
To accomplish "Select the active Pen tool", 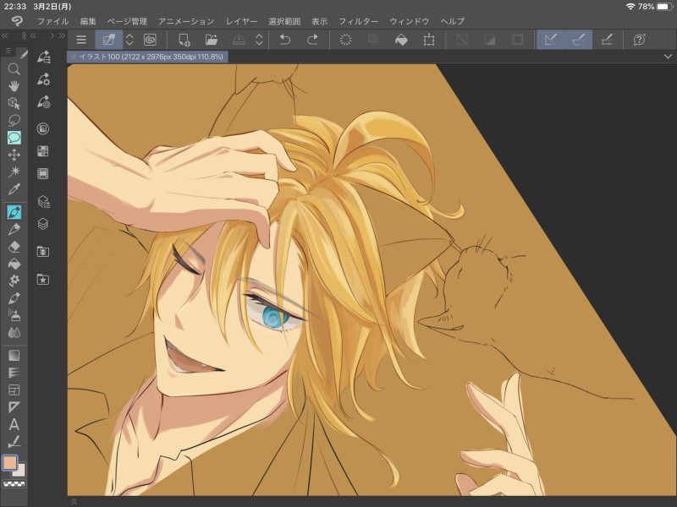I will [x=14, y=212].
